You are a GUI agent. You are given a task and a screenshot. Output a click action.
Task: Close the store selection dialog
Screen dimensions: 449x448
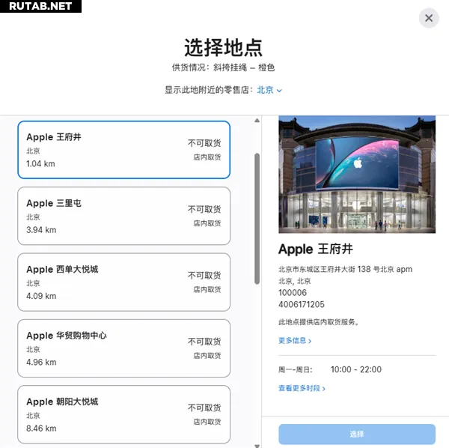pos(429,18)
